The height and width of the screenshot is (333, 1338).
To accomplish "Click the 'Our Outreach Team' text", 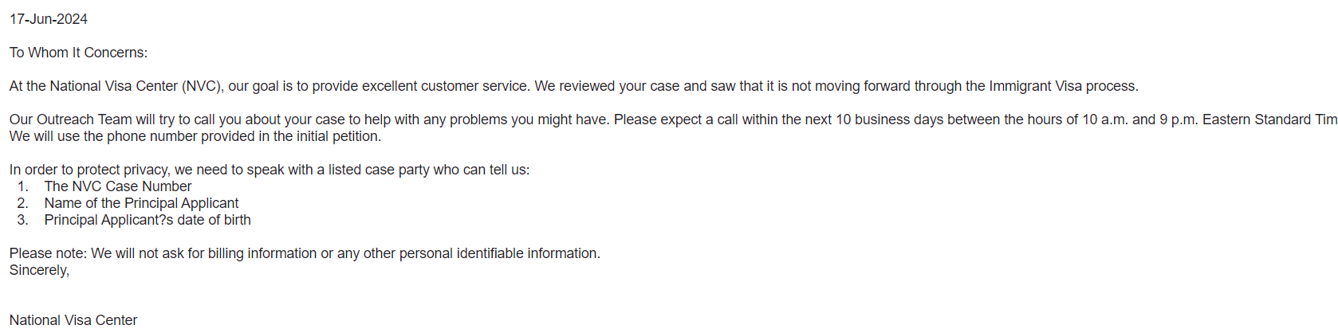I will tap(71, 119).
